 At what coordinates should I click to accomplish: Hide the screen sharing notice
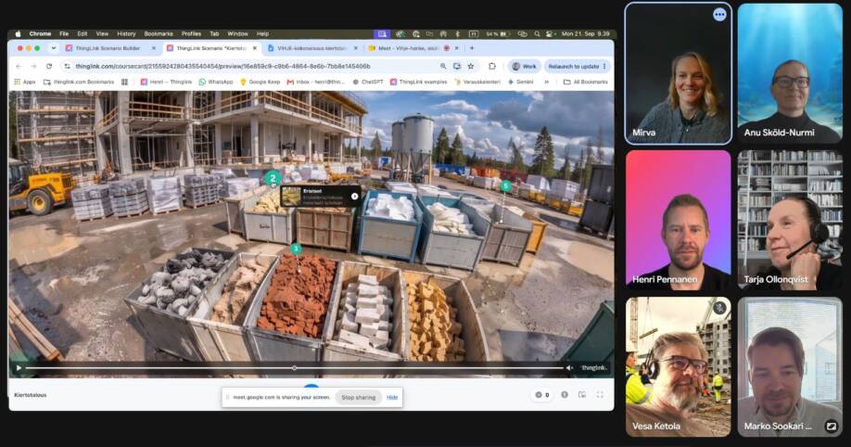coord(392,398)
